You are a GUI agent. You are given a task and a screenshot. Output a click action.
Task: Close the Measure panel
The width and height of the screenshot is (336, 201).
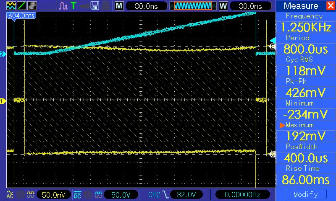pos(330,6)
